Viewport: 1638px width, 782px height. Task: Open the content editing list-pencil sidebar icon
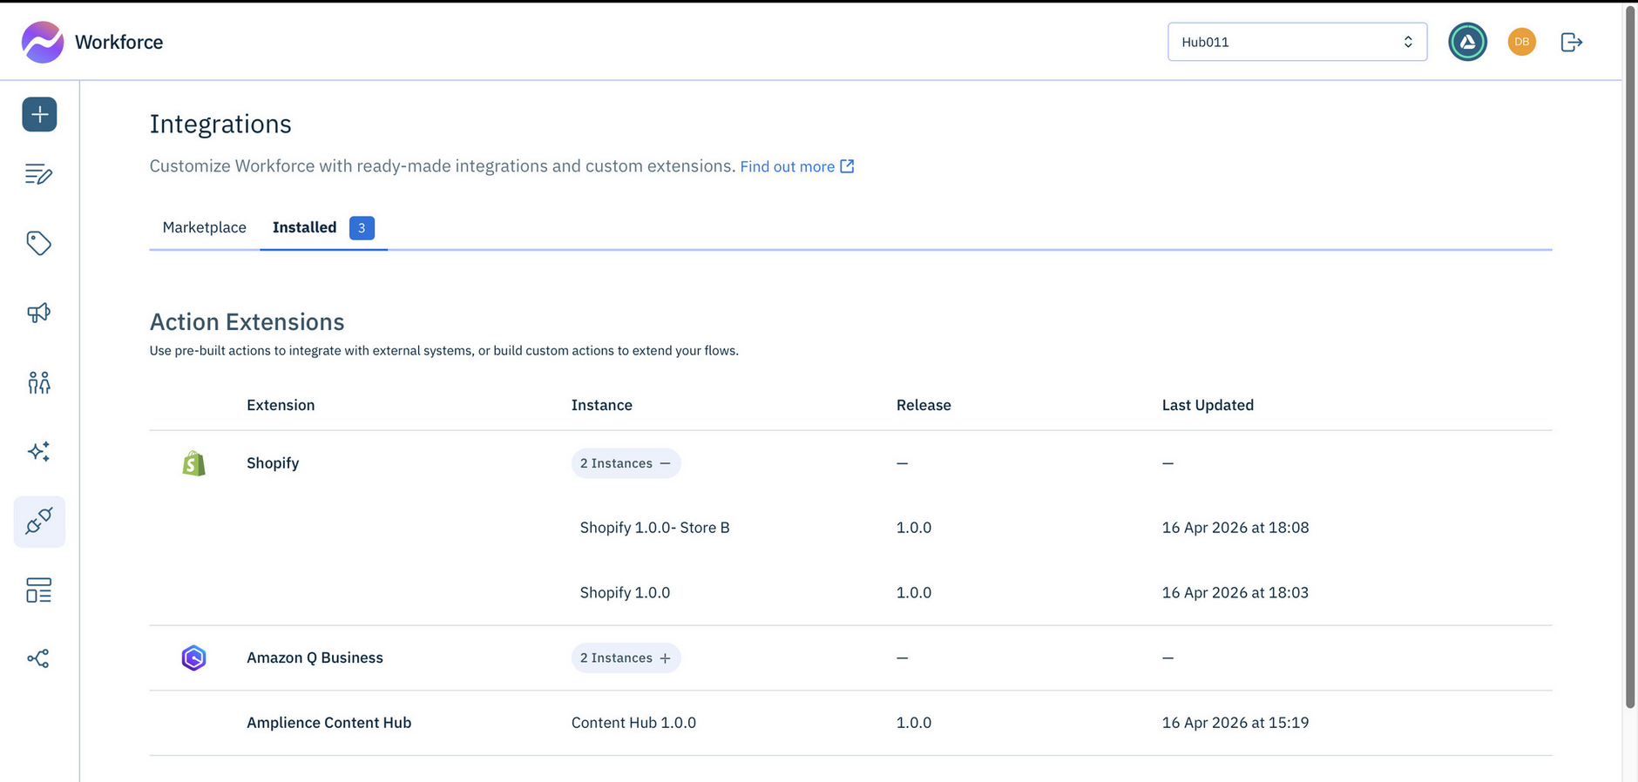(38, 174)
